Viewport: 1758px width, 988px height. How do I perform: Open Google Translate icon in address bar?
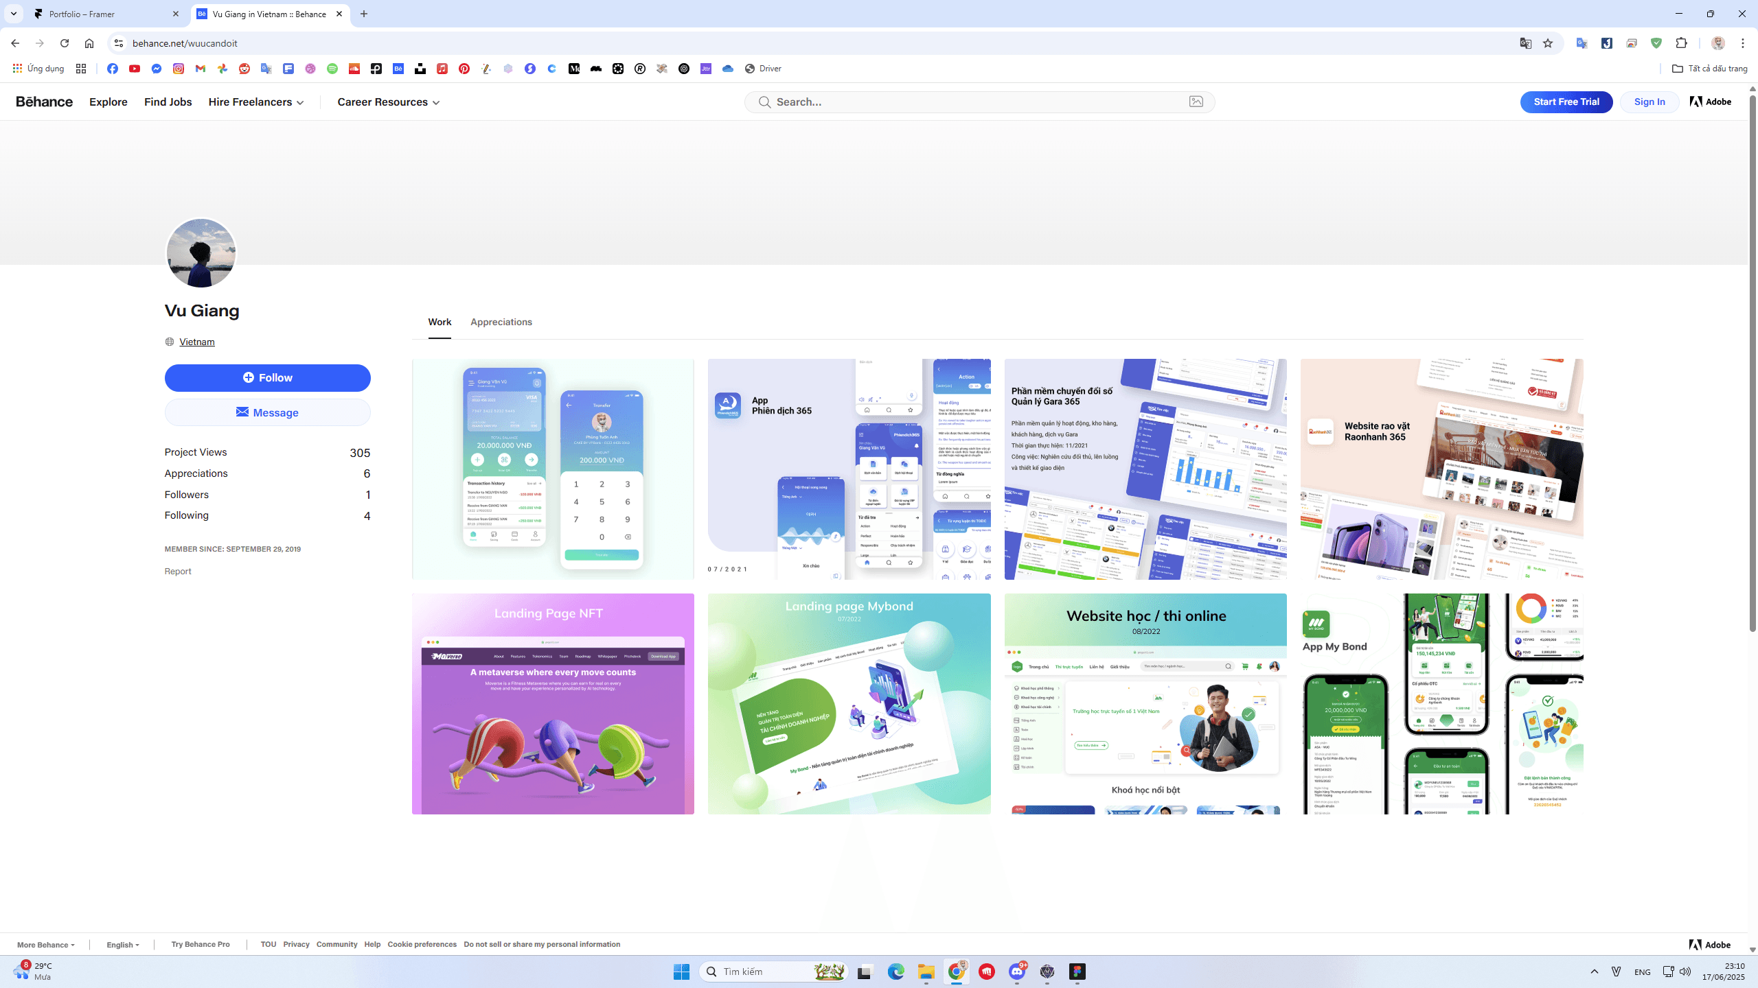[x=1525, y=43]
